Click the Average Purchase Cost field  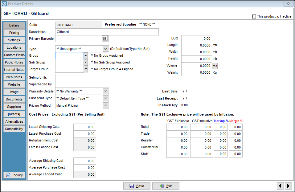85,168
